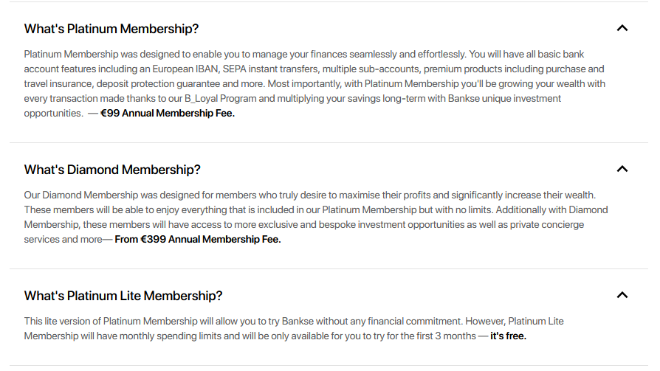Click the bold "€99 Annual Membership Fee." text

168,114
